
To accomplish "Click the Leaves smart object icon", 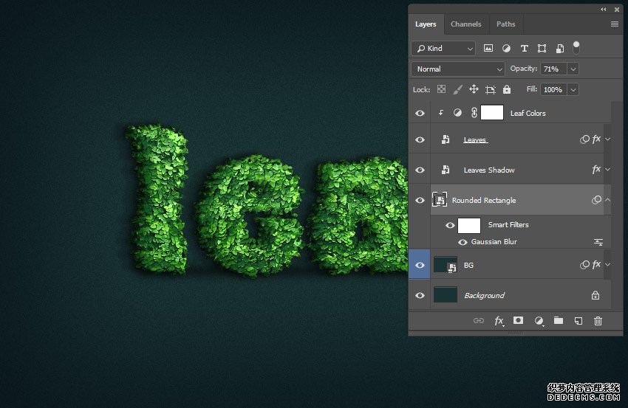I will point(445,139).
